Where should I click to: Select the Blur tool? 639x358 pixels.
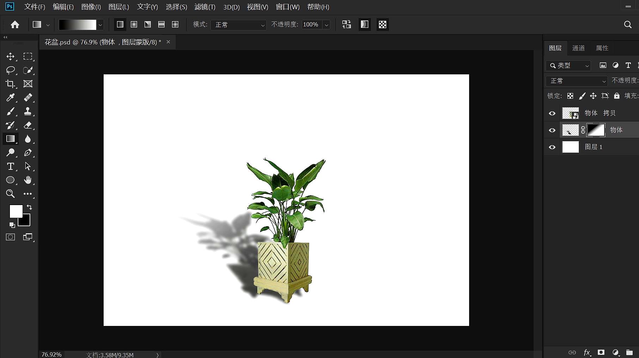[x=28, y=139]
